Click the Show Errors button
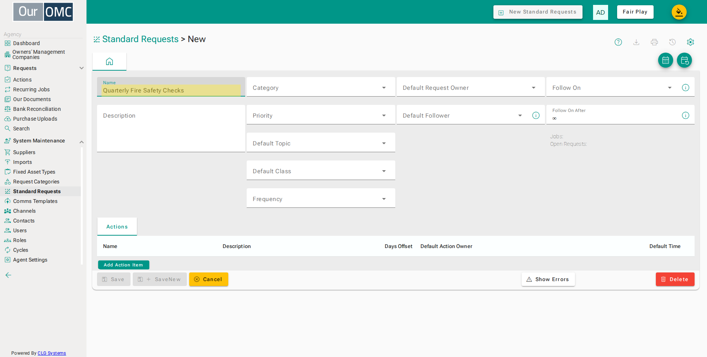The image size is (707, 357). 548,279
